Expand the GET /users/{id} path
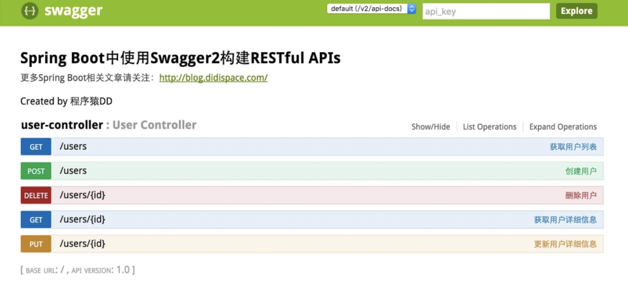 pyautogui.click(x=82, y=220)
